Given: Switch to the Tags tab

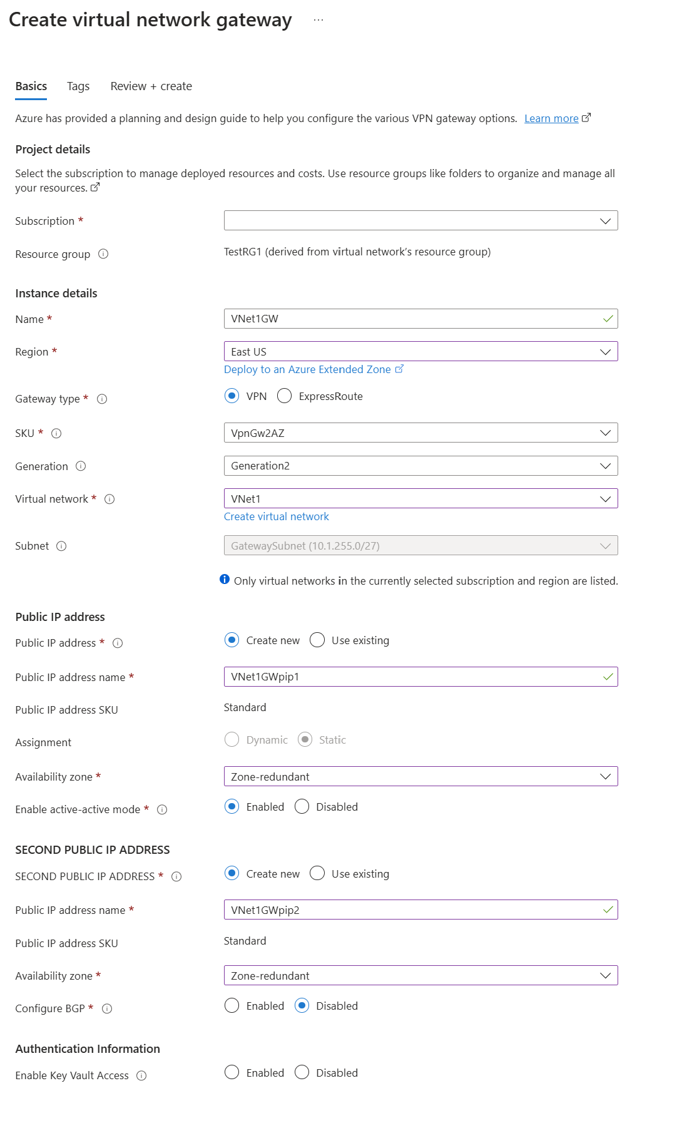Looking at the screenshot, I should tap(78, 86).
